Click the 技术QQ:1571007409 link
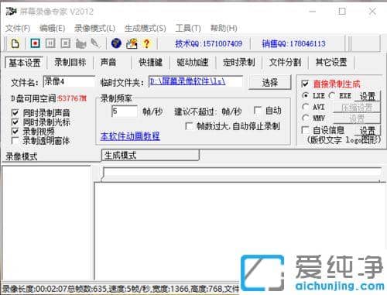The image size is (387, 295). (208, 43)
